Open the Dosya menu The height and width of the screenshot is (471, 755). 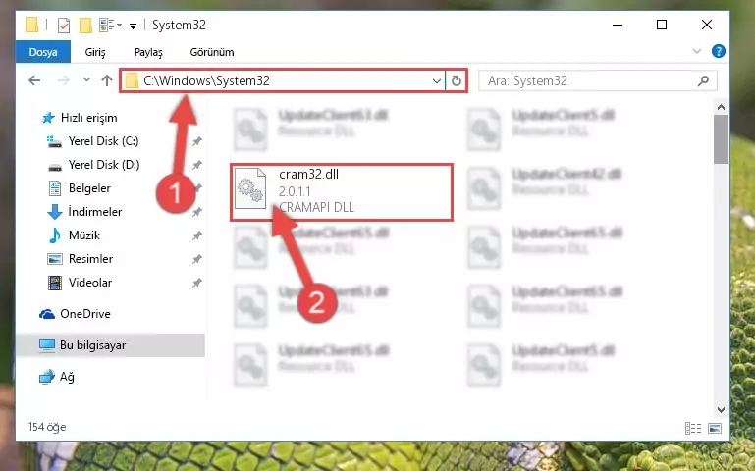43,52
